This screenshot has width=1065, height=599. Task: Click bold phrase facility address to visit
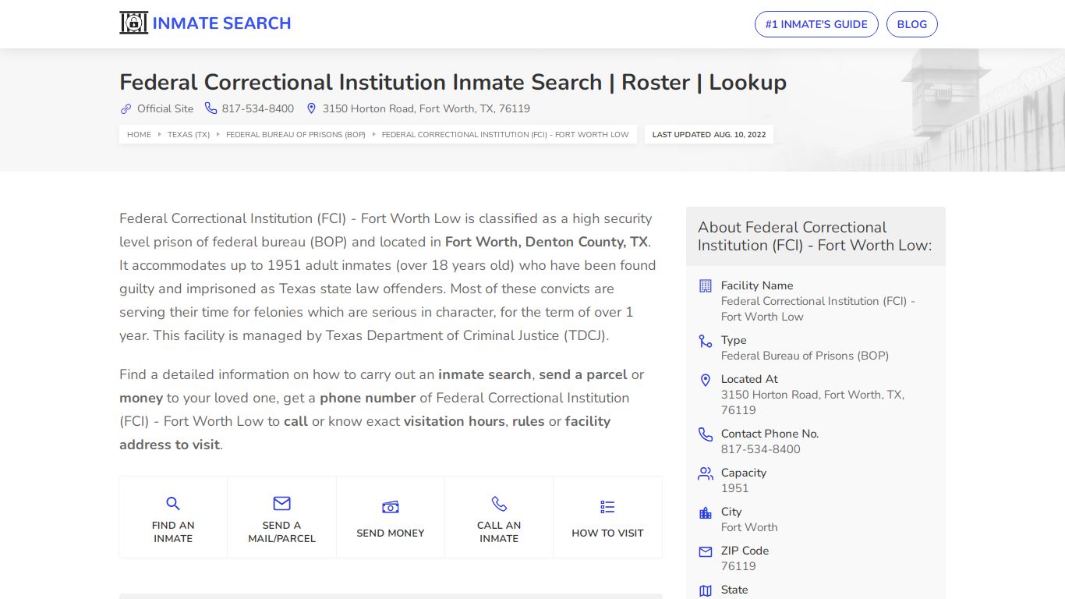(365, 433)
